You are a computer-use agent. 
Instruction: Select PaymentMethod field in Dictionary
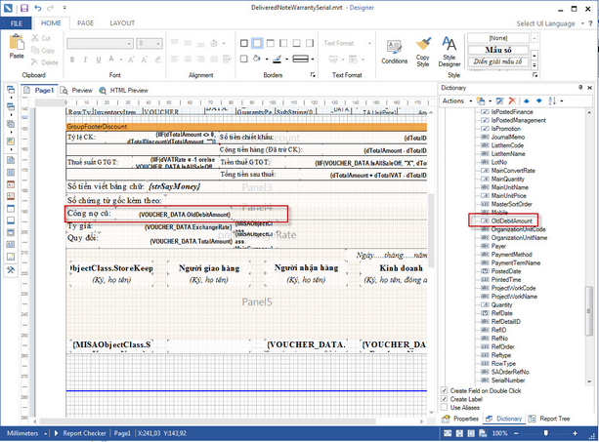pos(511,255)
